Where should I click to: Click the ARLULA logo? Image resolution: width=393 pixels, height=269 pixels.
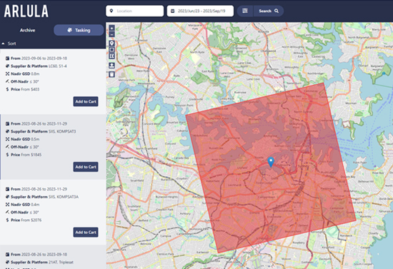(x=26, y=11)
